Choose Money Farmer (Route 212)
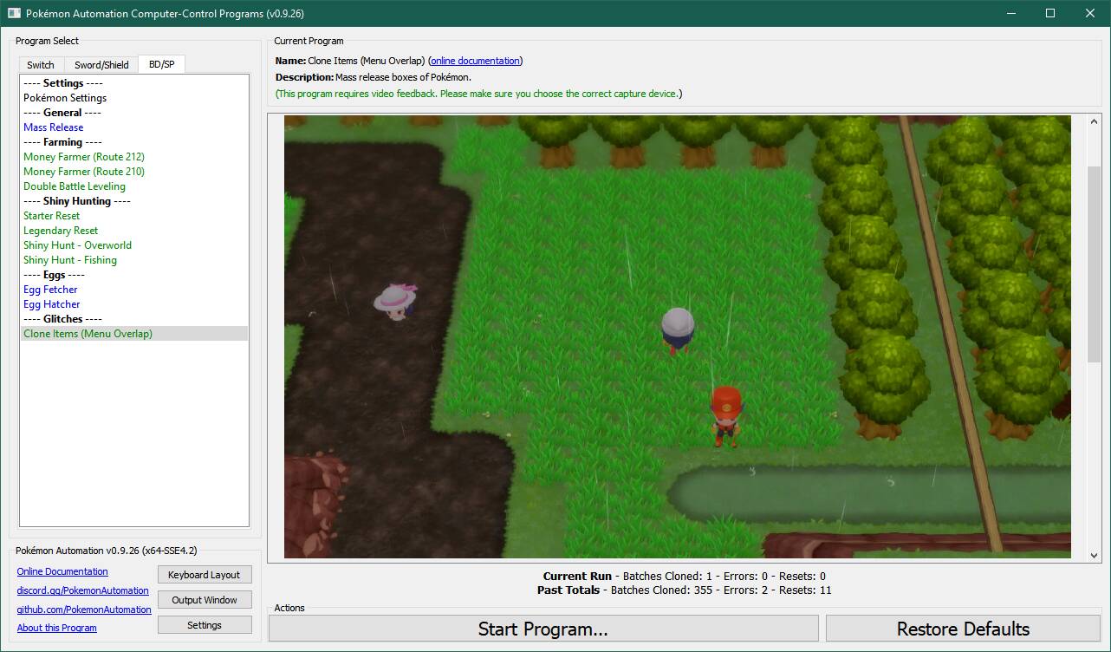 click(84, 157)
